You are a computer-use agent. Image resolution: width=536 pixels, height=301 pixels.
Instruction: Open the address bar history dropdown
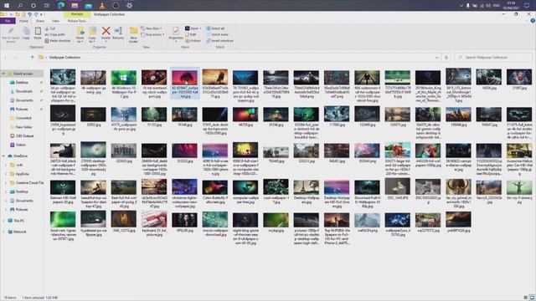(x=437, y=58)
